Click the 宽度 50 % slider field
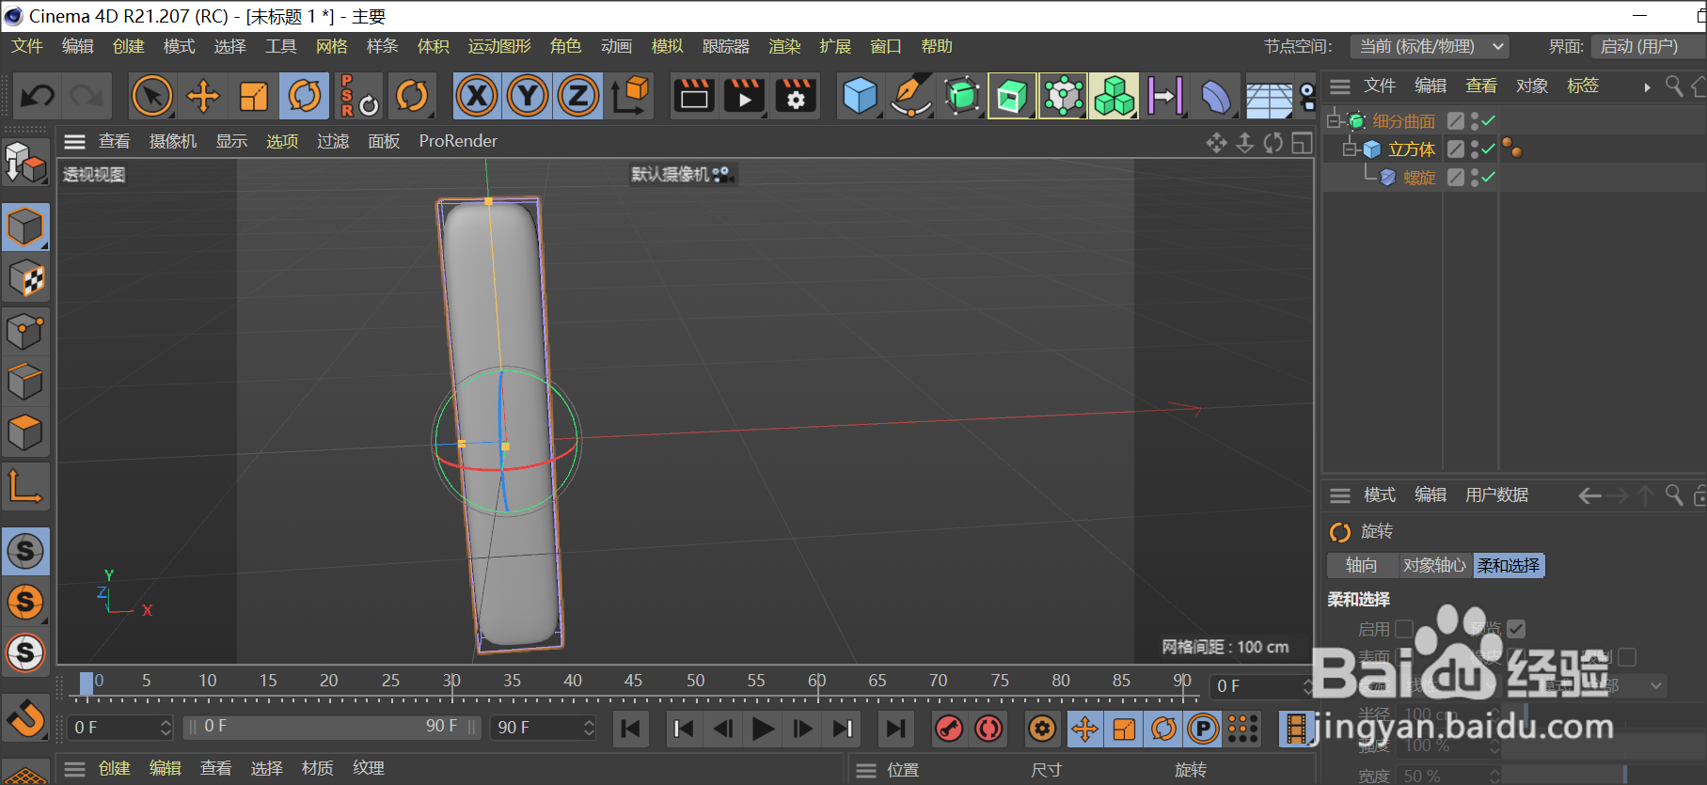Viewport: 1707px width, 785px height. (1448, 776)
